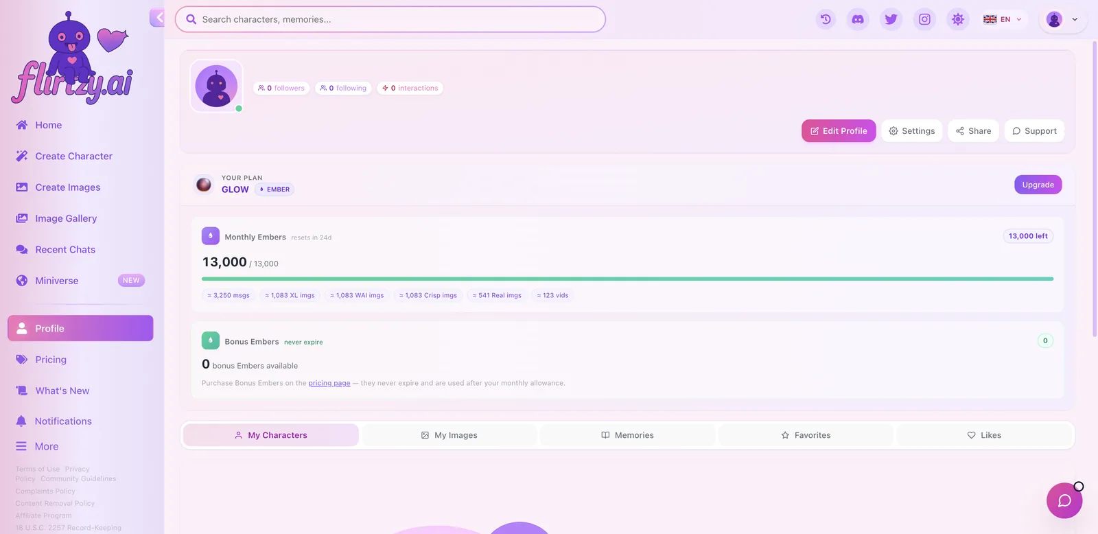This screenshot has height=534, width=1098.
Task: Switch to the My Characters tab
Action: pos(271,435)
